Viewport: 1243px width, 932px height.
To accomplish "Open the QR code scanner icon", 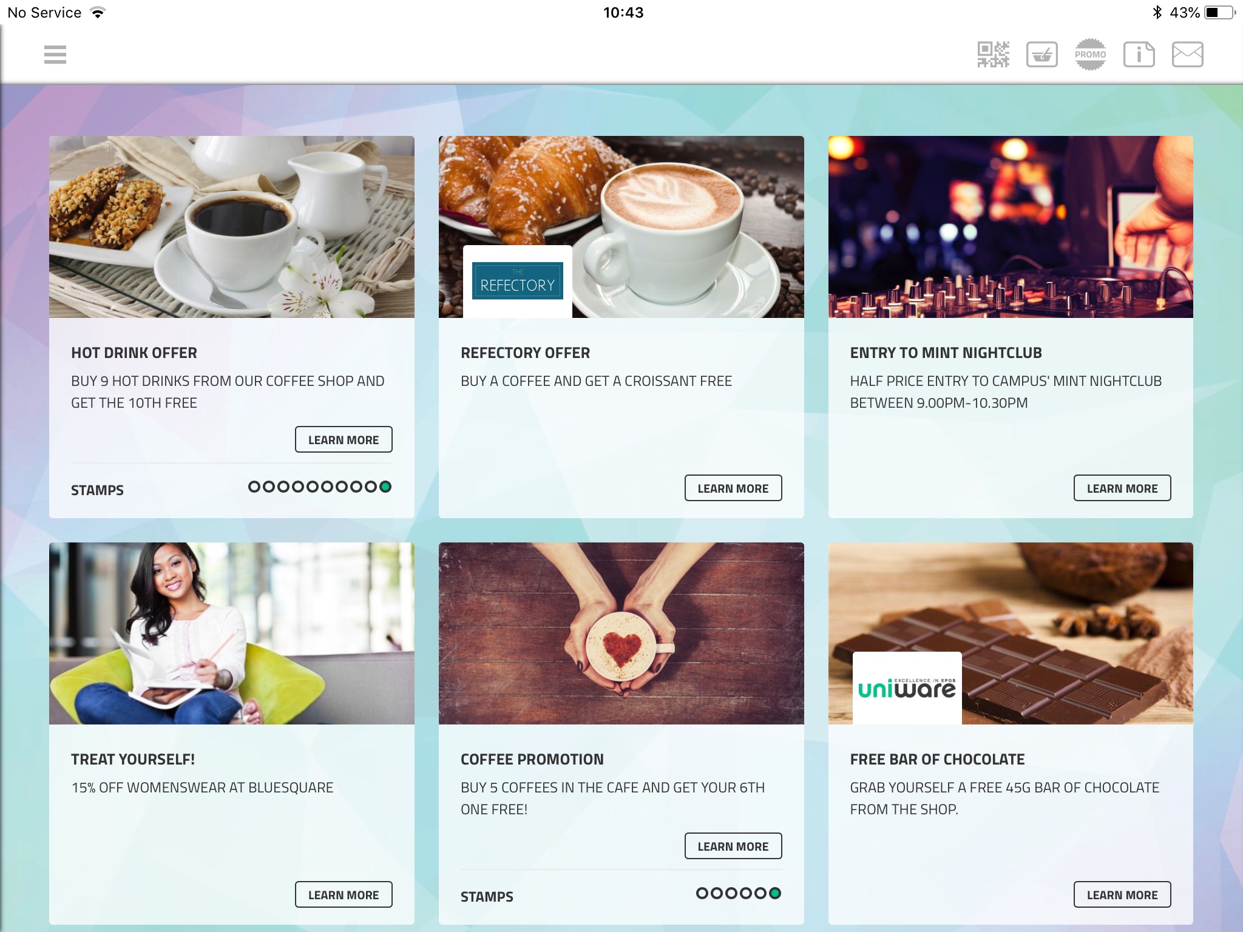I will pos(992,54).
